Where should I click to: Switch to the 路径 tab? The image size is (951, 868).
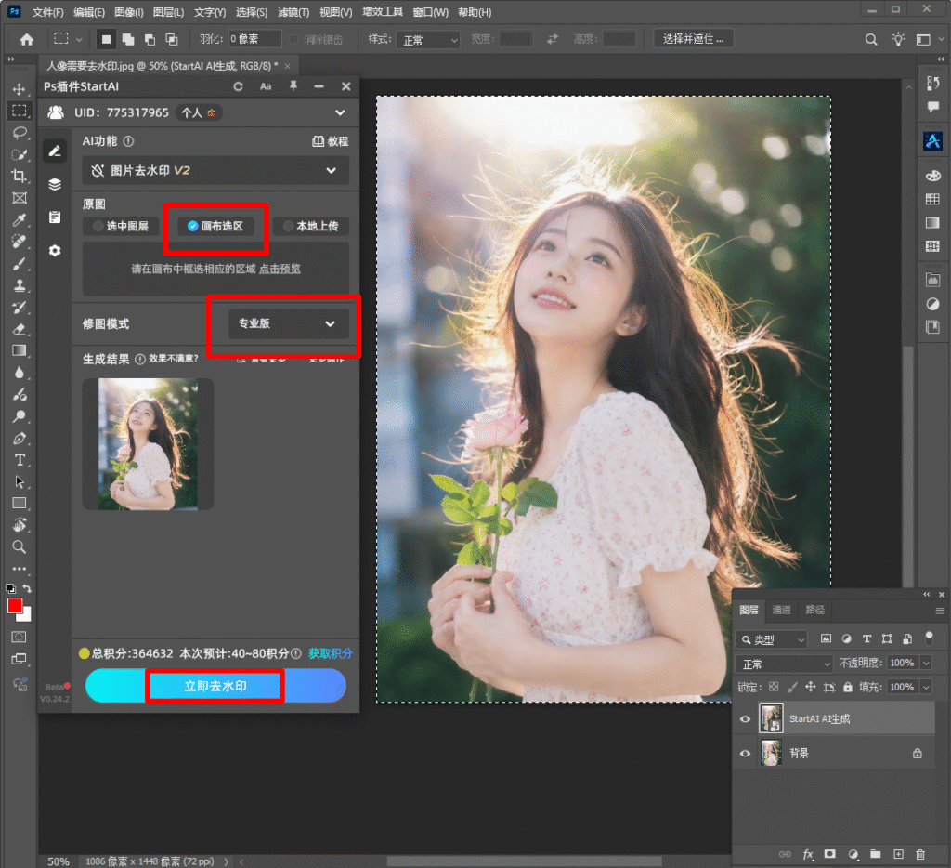pos(814,610)
